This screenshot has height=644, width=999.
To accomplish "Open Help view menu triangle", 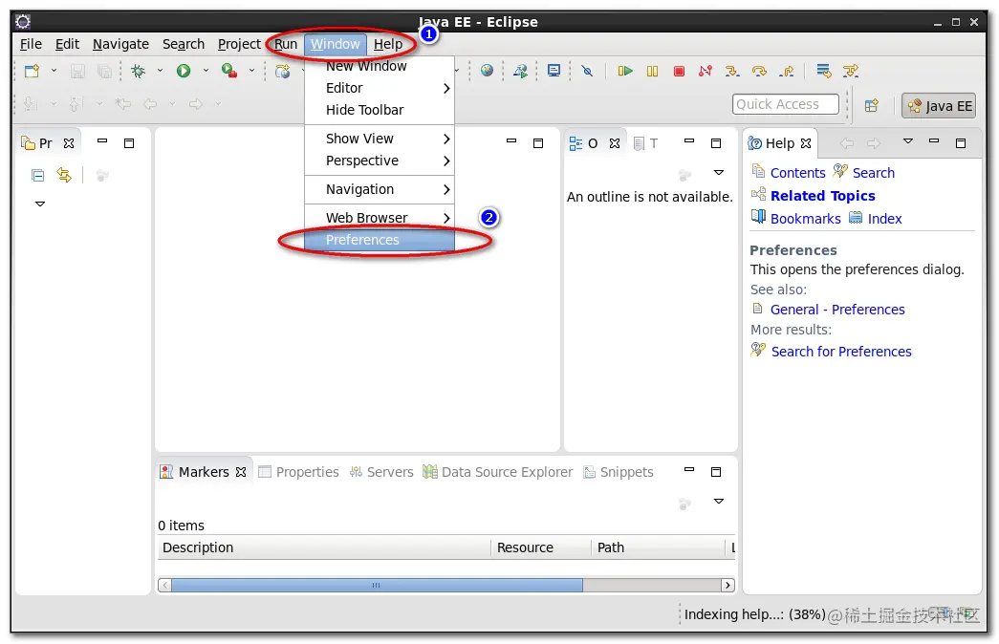I will click(x=908, y=140).
